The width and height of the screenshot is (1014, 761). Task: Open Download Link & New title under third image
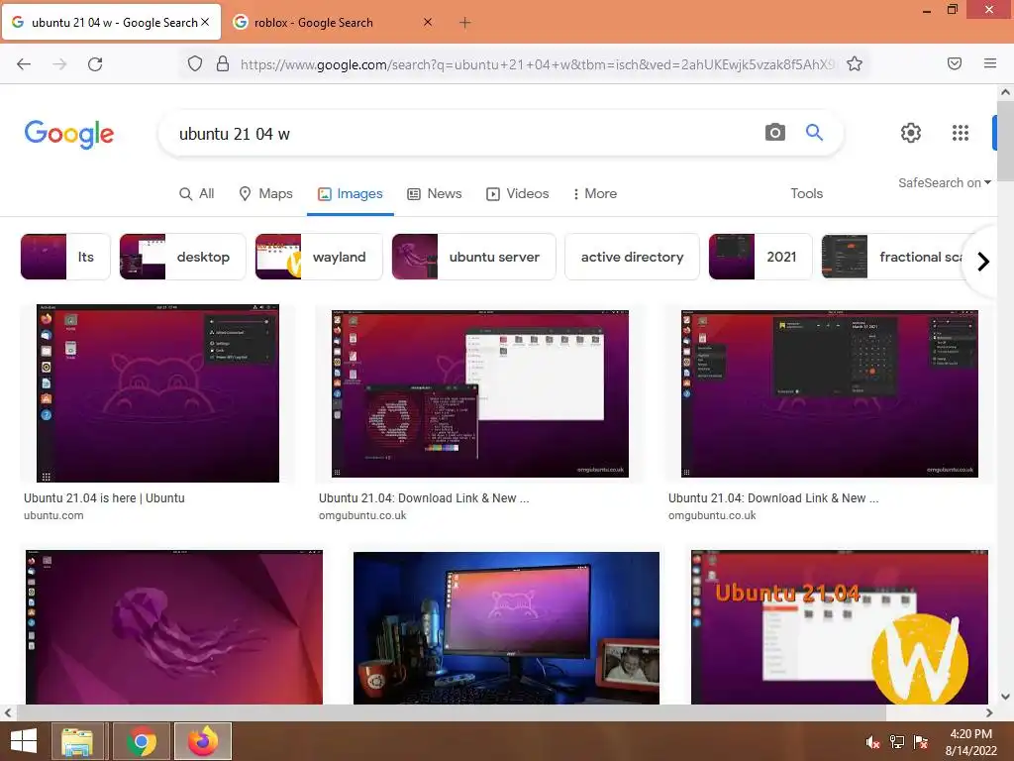click(x=773, y=498)
